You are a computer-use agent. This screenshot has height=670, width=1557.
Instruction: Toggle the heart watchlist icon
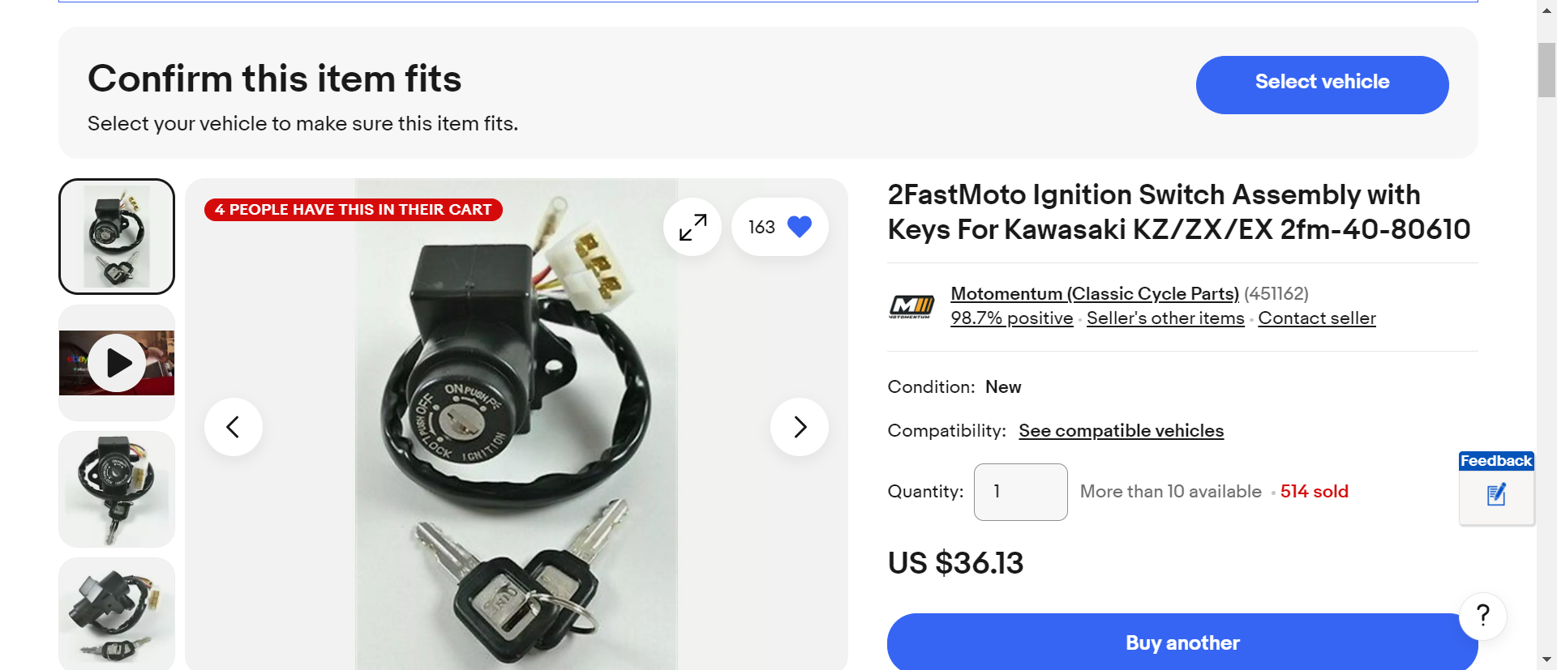(799, 227)
